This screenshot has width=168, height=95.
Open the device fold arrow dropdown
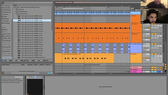point(29,77)
